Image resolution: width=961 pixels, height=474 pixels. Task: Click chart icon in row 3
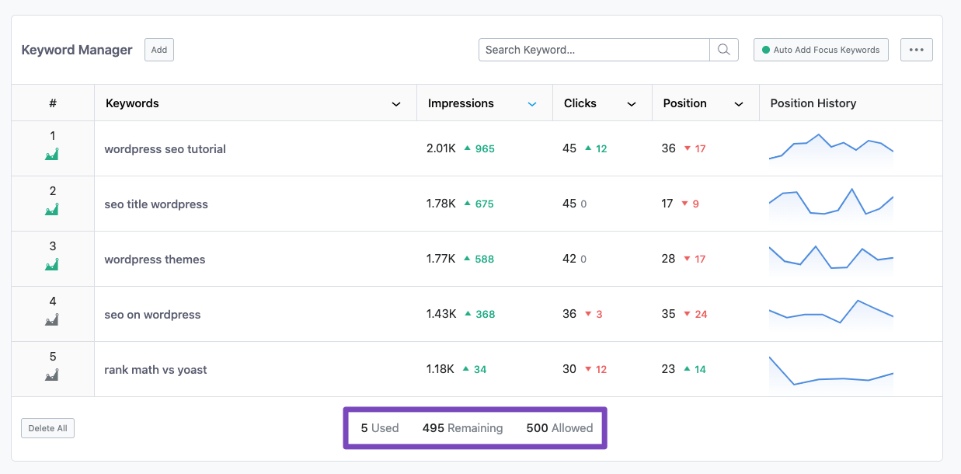point(52,264)
